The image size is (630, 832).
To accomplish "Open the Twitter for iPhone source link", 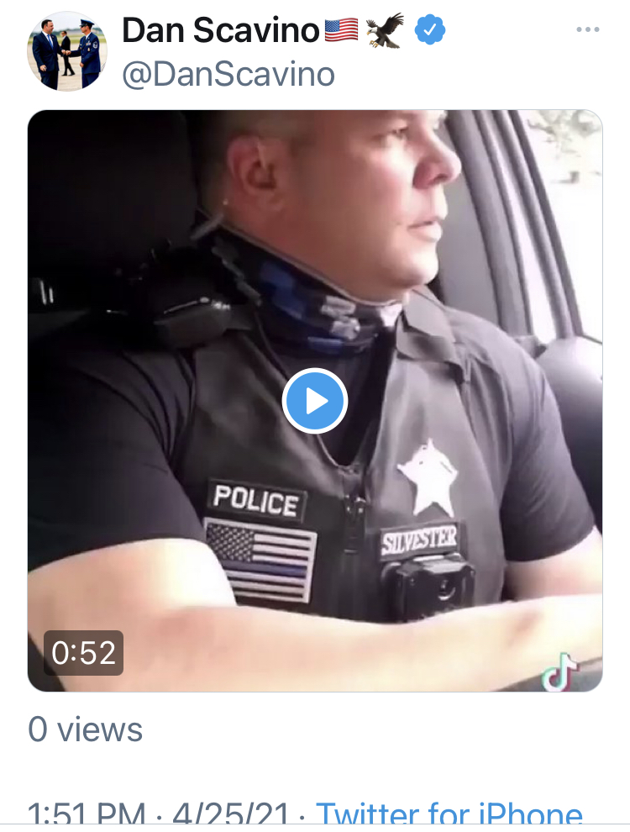I will pyautogui.click(x=449, y=813).
